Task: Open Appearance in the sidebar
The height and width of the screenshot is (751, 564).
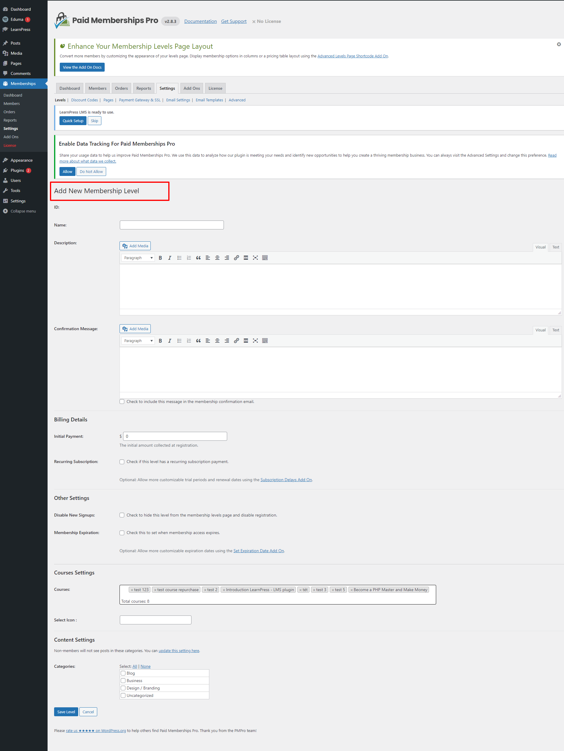Action: click(21, 160)
